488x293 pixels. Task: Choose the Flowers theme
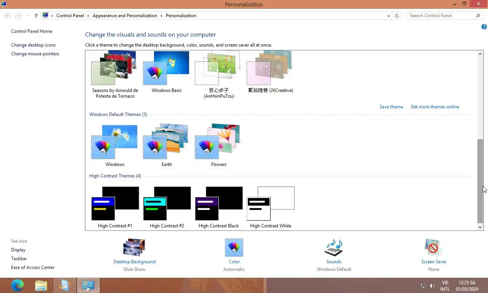pyautogui.click(x=218, y=146)
